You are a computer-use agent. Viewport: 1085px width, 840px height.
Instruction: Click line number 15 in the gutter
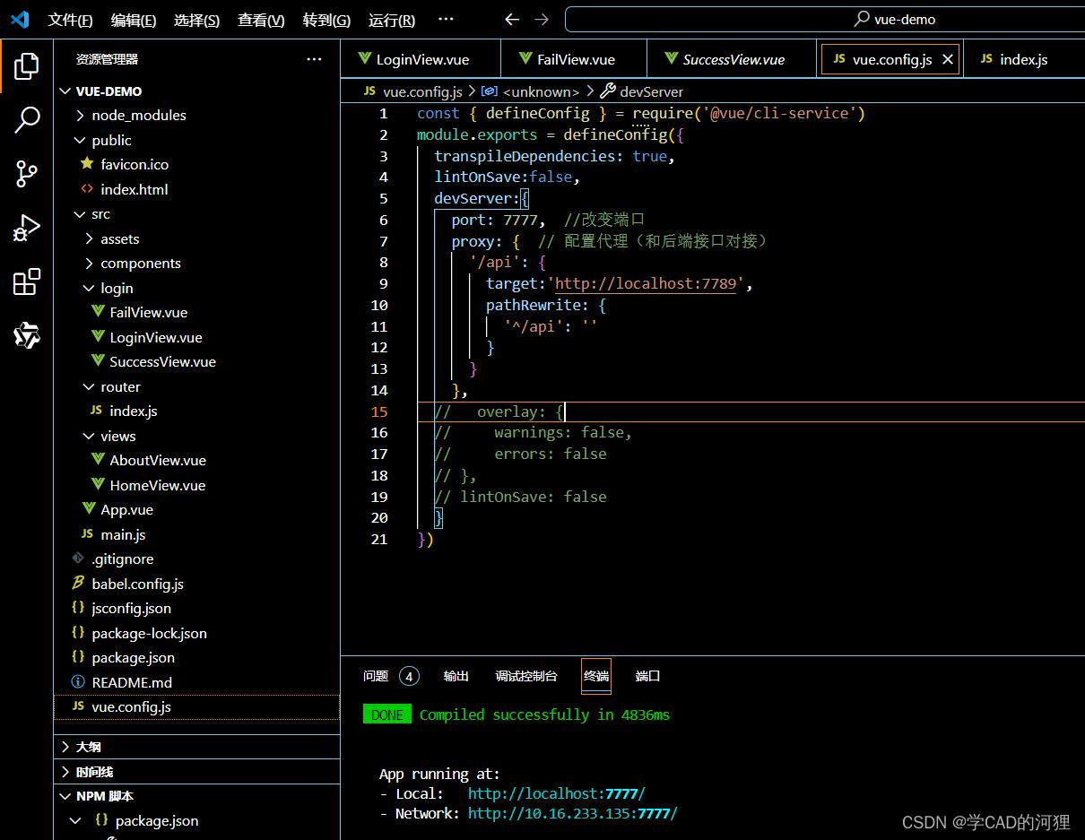[x=379, y=411]
